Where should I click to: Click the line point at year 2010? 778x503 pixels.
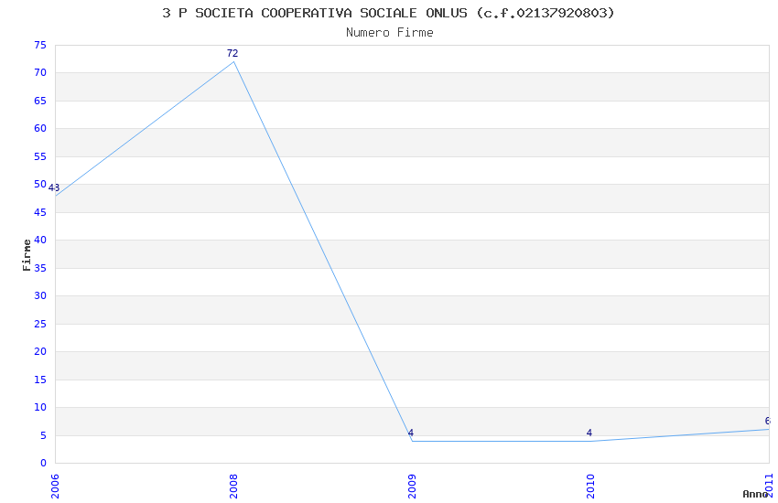[590, 441]
